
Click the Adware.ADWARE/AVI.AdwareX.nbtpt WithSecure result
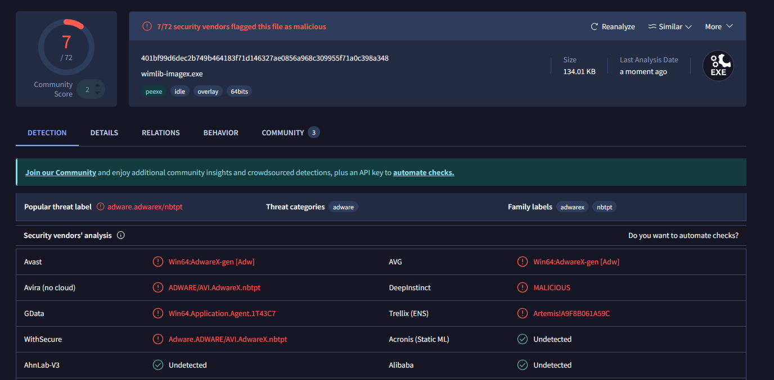coord(228,339)
